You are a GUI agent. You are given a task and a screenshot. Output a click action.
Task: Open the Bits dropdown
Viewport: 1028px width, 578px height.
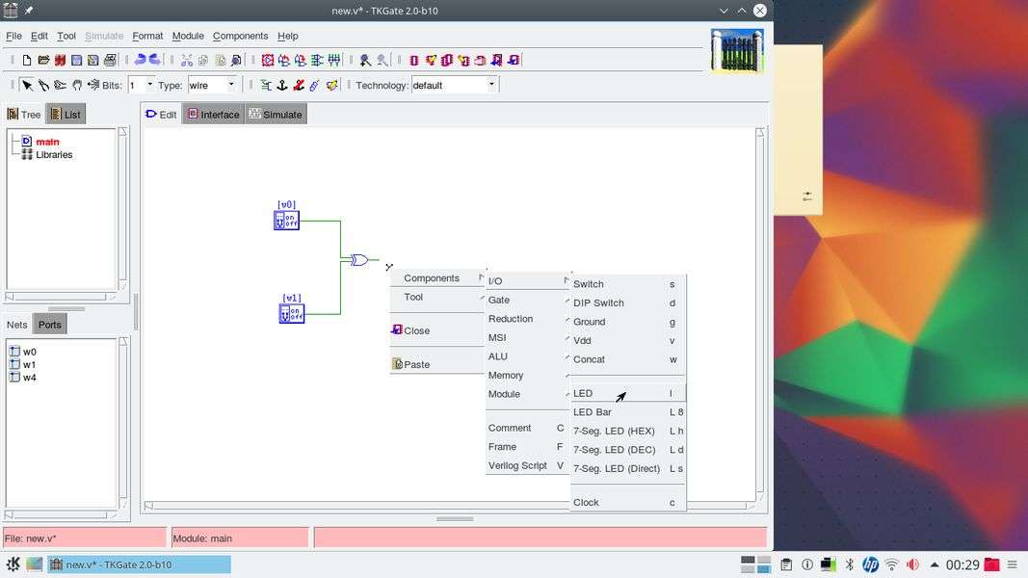149,85
